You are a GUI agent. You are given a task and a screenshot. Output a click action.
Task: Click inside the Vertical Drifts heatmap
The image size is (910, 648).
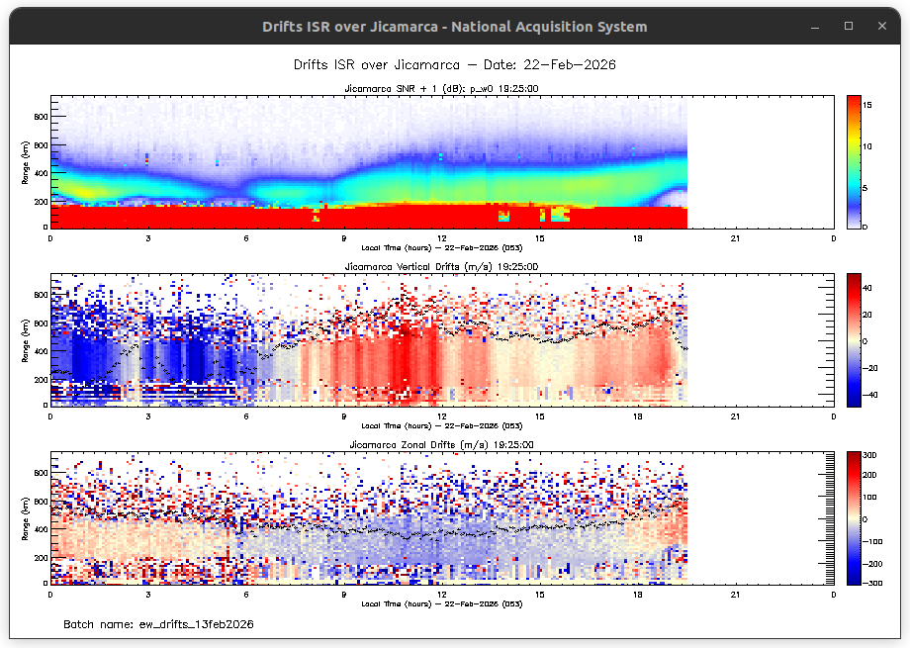pos(368,339)
